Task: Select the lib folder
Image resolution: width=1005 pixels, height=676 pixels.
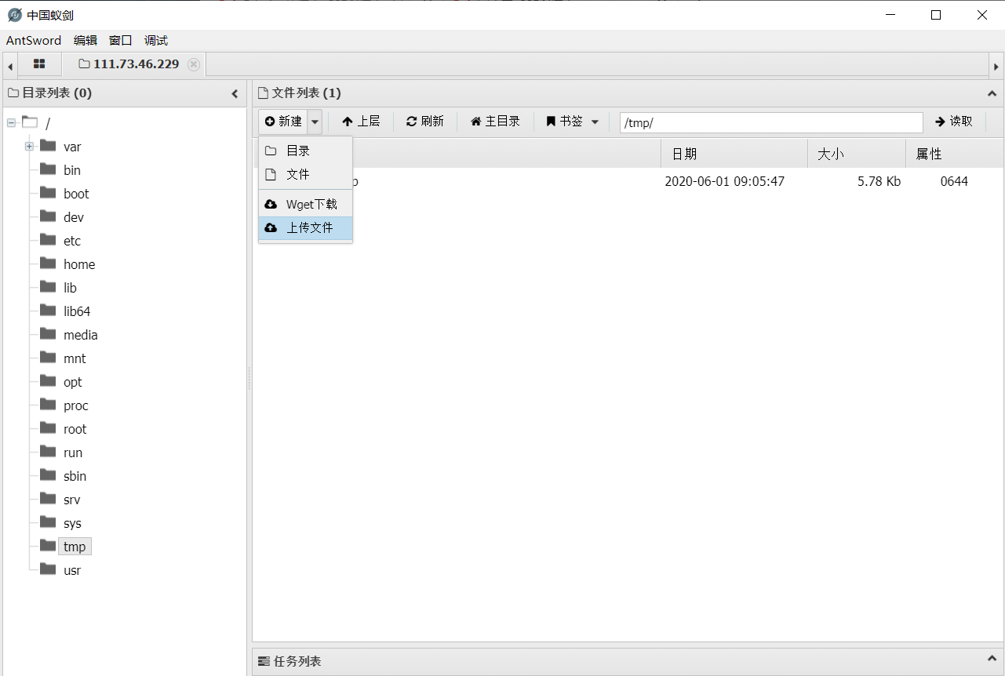Action: click(70, 288)
